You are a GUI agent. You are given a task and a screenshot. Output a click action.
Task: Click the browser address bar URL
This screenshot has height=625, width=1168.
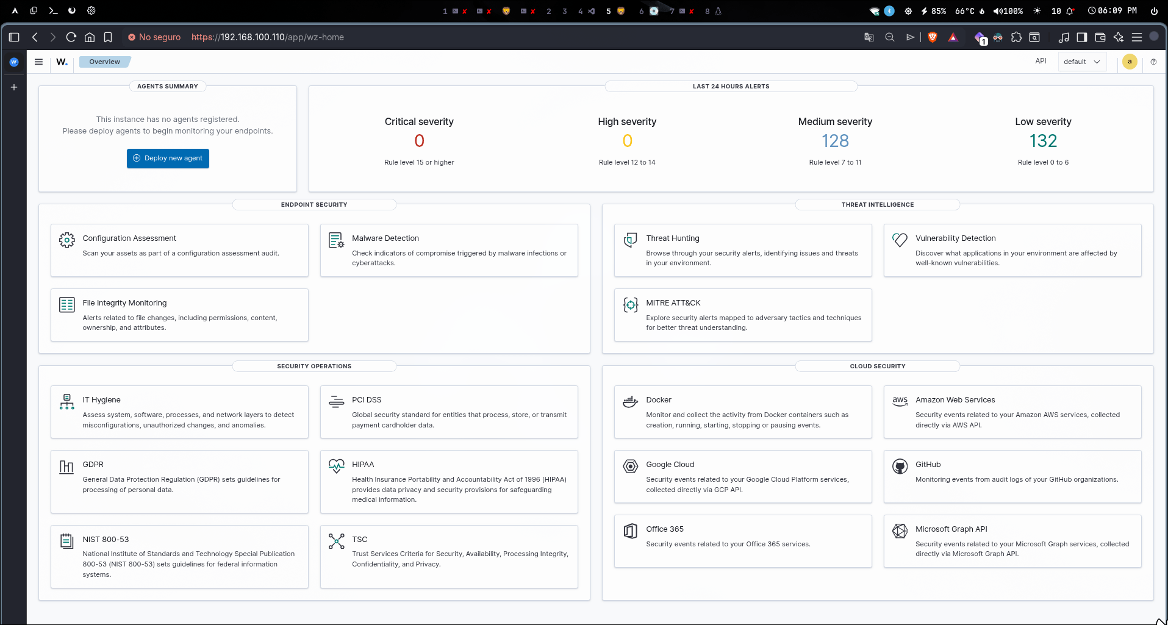click(x=268, y=37)
